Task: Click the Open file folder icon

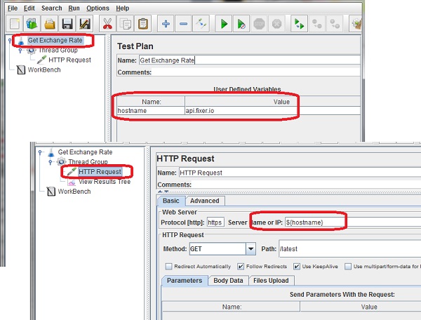Action: [x=50, y=24]
